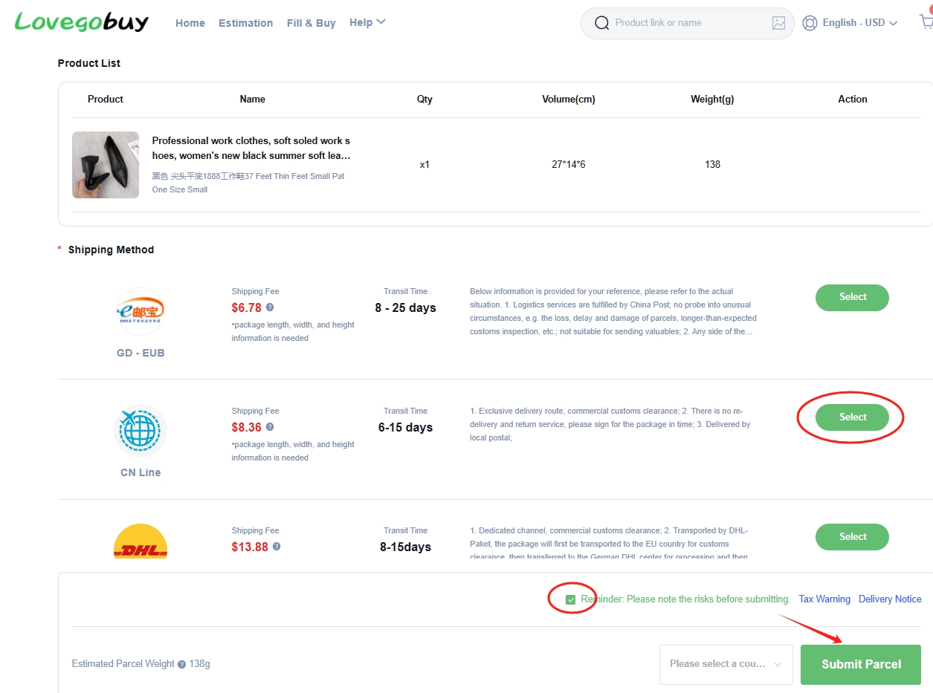Viewport: 933px width, 693px height.
Task: Click the Shipping Method heading
Action: point(111,250)
